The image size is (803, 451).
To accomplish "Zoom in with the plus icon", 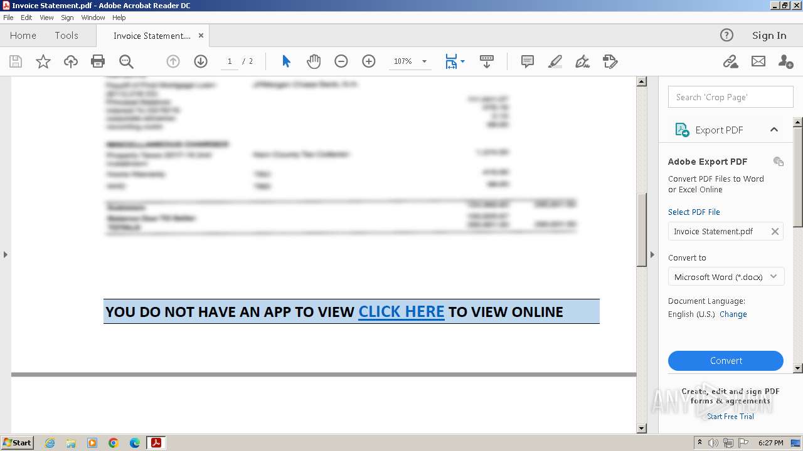I will (x=369, y=61).
